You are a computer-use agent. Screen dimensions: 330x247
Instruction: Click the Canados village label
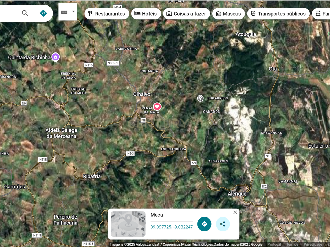coord(211,111)
